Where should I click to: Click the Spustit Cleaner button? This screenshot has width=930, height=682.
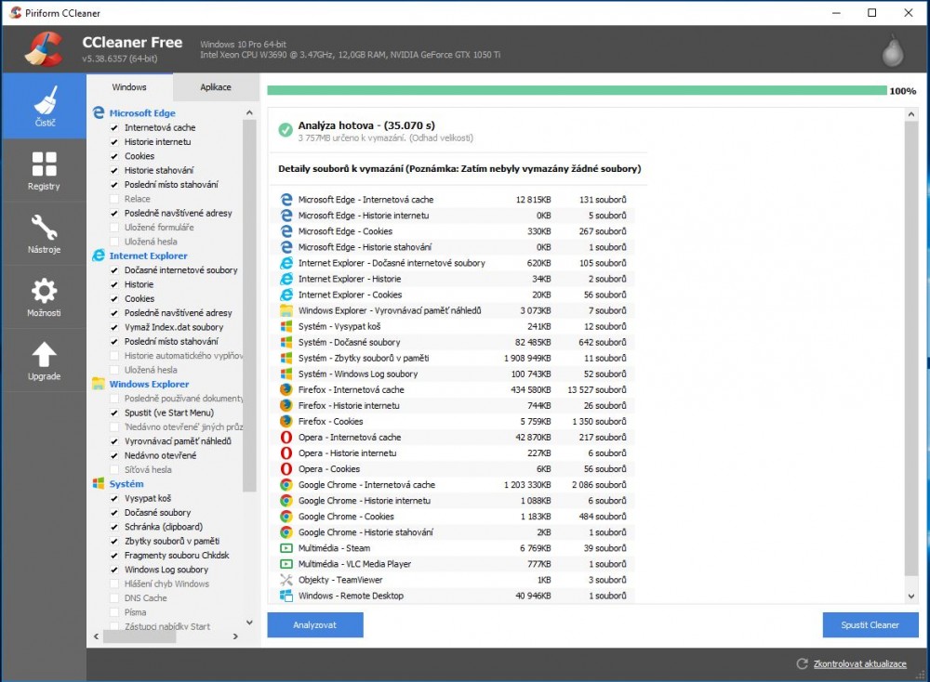870,625
